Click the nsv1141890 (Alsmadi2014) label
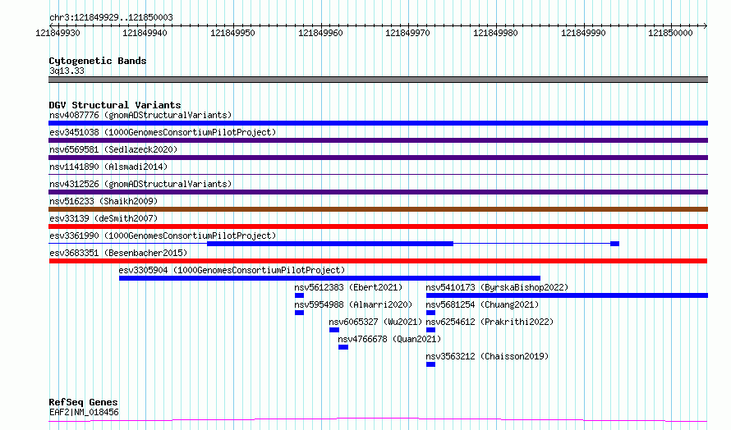 tap(108, 167)
